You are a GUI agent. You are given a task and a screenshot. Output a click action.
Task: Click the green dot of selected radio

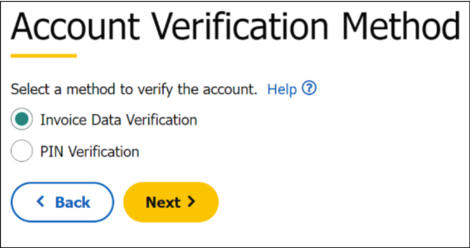tap(22, 120)
